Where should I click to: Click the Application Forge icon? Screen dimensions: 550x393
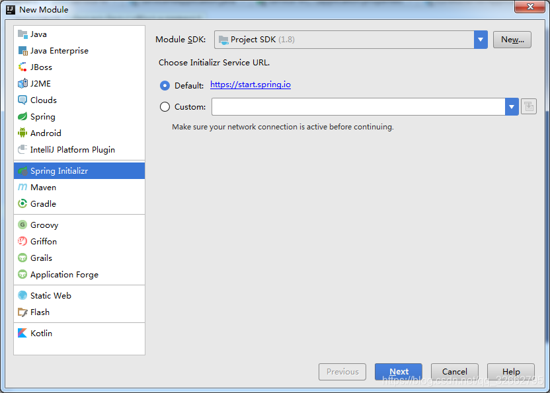(22, 275)
